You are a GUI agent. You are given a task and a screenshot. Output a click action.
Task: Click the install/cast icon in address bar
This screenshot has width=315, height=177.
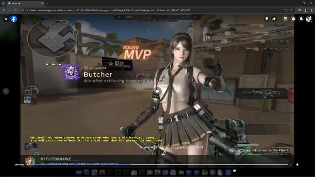(x=286, y=10)
